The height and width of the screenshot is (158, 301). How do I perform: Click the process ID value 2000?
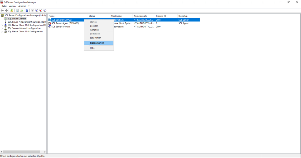coord(158,27)
